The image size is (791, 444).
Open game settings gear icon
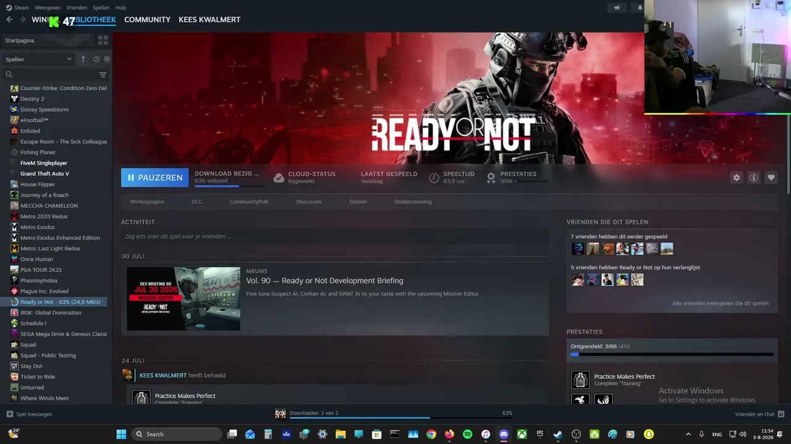737,178
